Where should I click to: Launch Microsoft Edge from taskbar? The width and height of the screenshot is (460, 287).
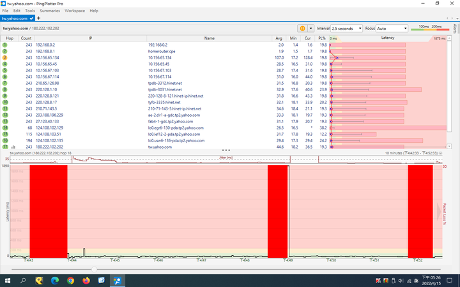(x=55, y=281)
